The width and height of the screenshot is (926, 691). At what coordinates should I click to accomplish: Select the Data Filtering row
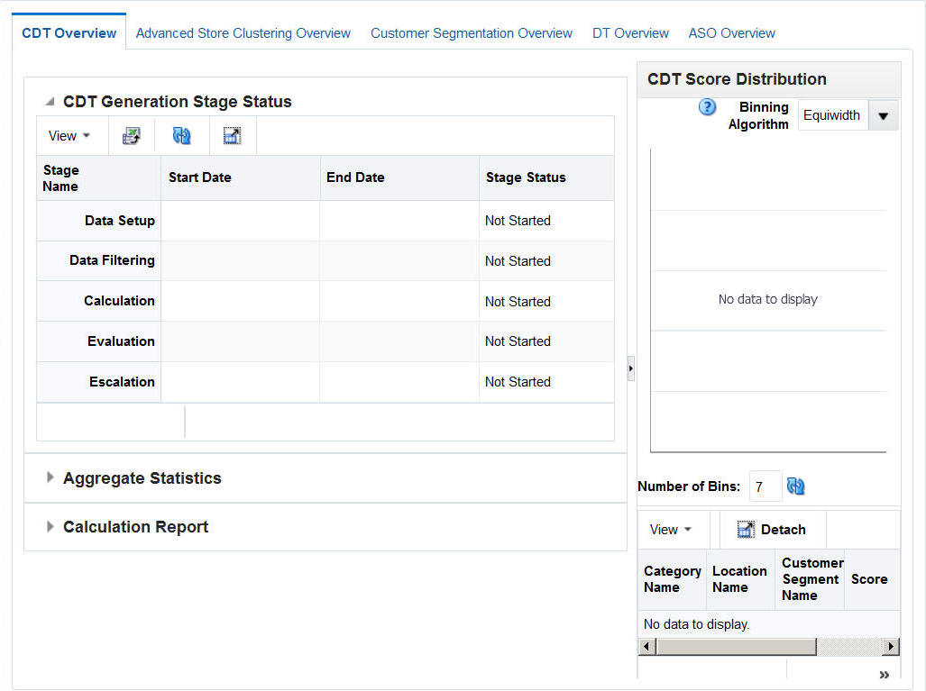pos(325,261)
